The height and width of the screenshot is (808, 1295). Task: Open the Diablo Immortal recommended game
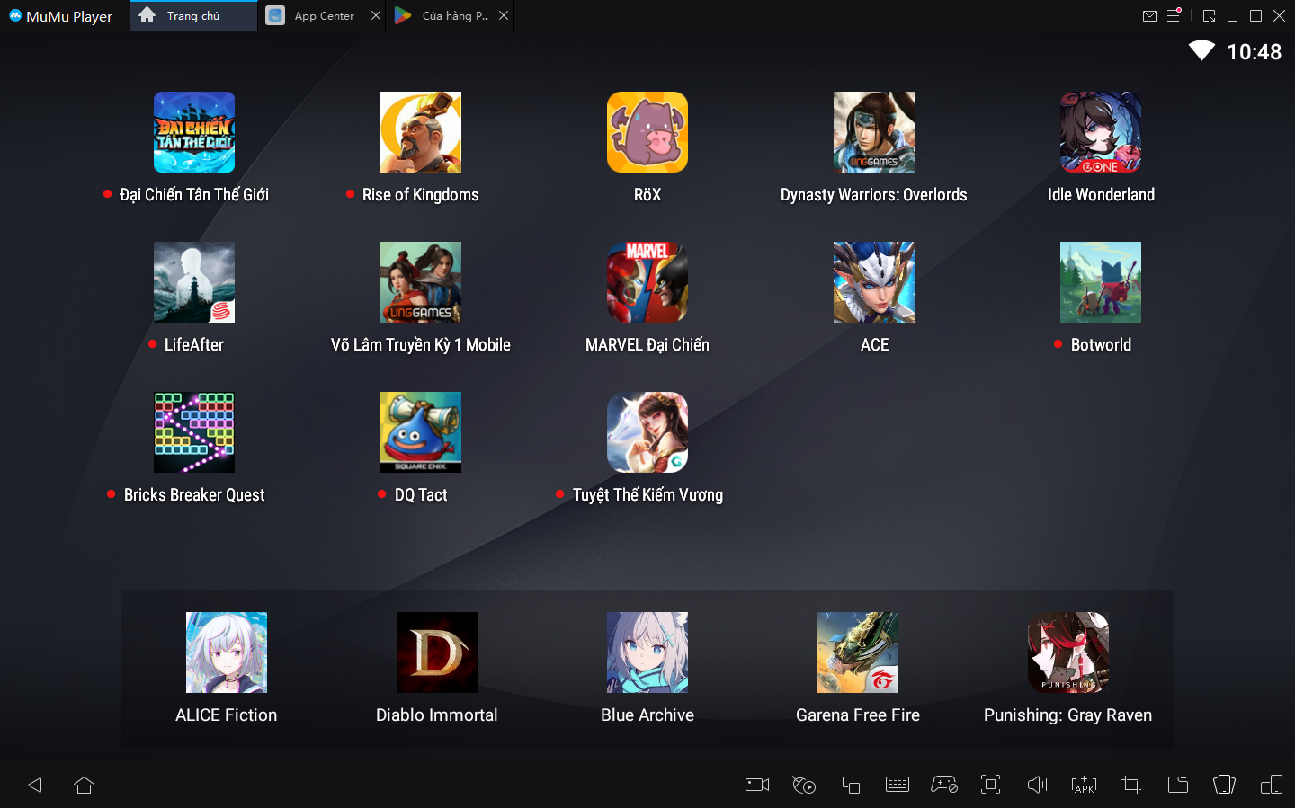pos(436,653)
